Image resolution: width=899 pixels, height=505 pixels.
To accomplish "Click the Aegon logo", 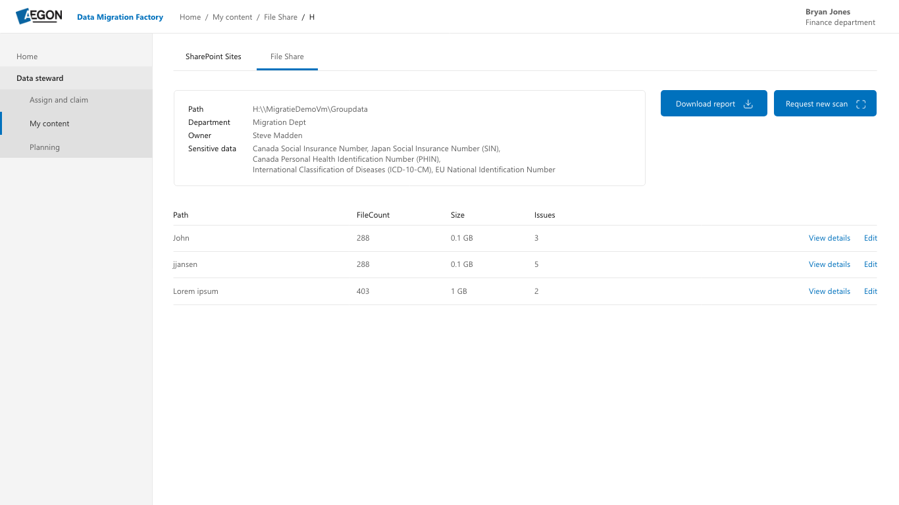I will pyautogui.click(x=39, y=16).
